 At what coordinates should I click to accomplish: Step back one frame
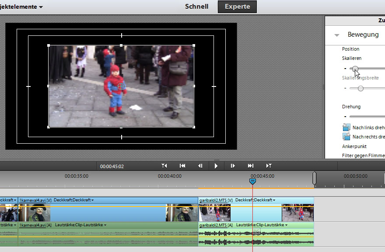click(200, 166)
